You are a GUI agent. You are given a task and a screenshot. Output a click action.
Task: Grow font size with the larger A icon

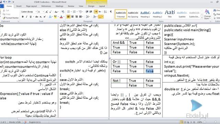(x=47, y=12)
